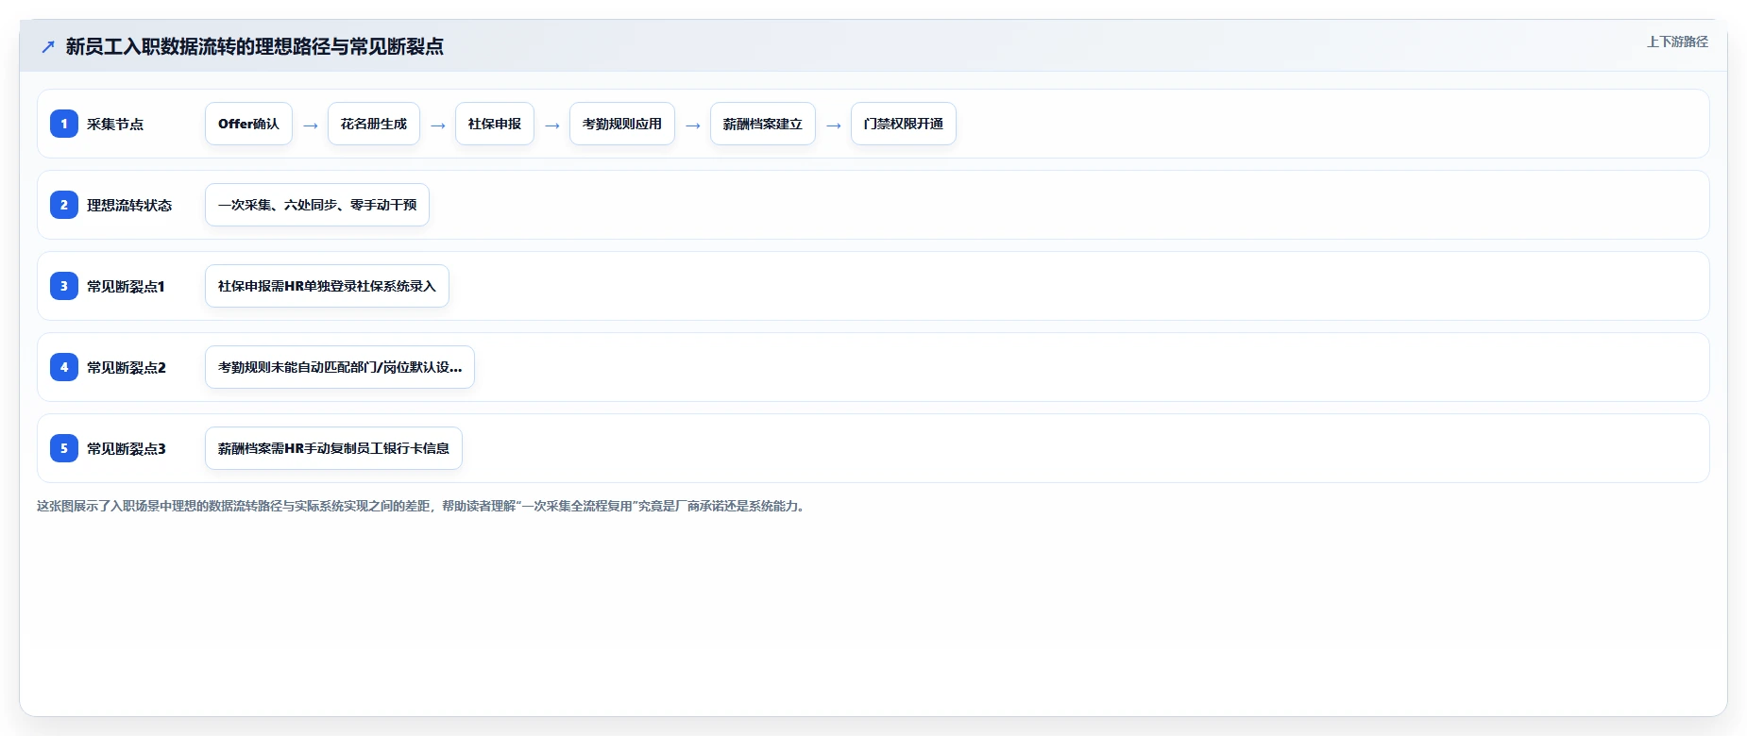Select the 花名册生成 node chip
This screenshot has height=736, width=1747.
(x=374, y=124)
